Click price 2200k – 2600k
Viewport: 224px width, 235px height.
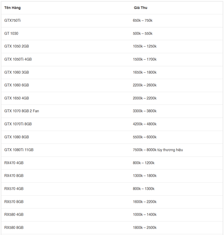[145, 85]
